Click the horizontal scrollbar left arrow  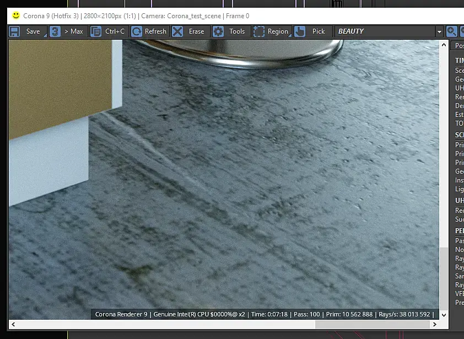pos(13,325)
